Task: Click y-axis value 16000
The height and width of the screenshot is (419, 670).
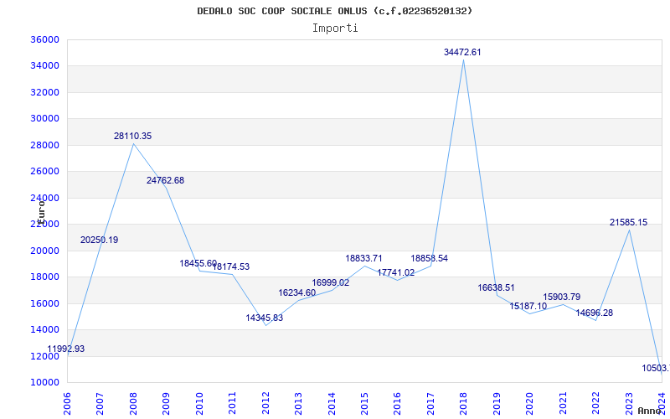Action: pos(44,303)
